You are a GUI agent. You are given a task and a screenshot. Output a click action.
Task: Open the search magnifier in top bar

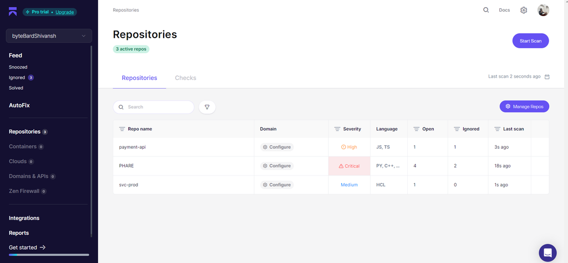[486, 10]
